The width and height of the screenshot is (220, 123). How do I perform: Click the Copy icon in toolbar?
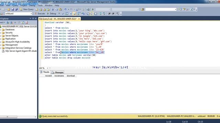point(57,9)
